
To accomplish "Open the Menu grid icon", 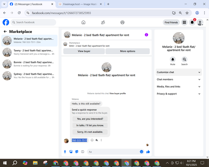I will 184,23.
